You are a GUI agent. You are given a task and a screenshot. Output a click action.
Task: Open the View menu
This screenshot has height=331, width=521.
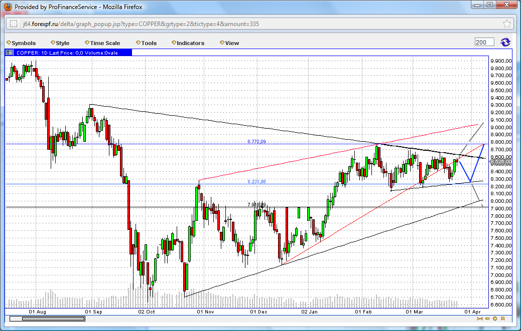pos(229,43)
